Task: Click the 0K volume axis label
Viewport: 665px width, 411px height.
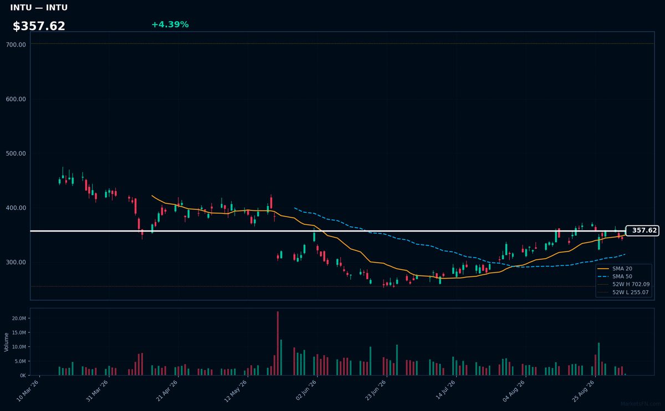Action: (23, 376)
